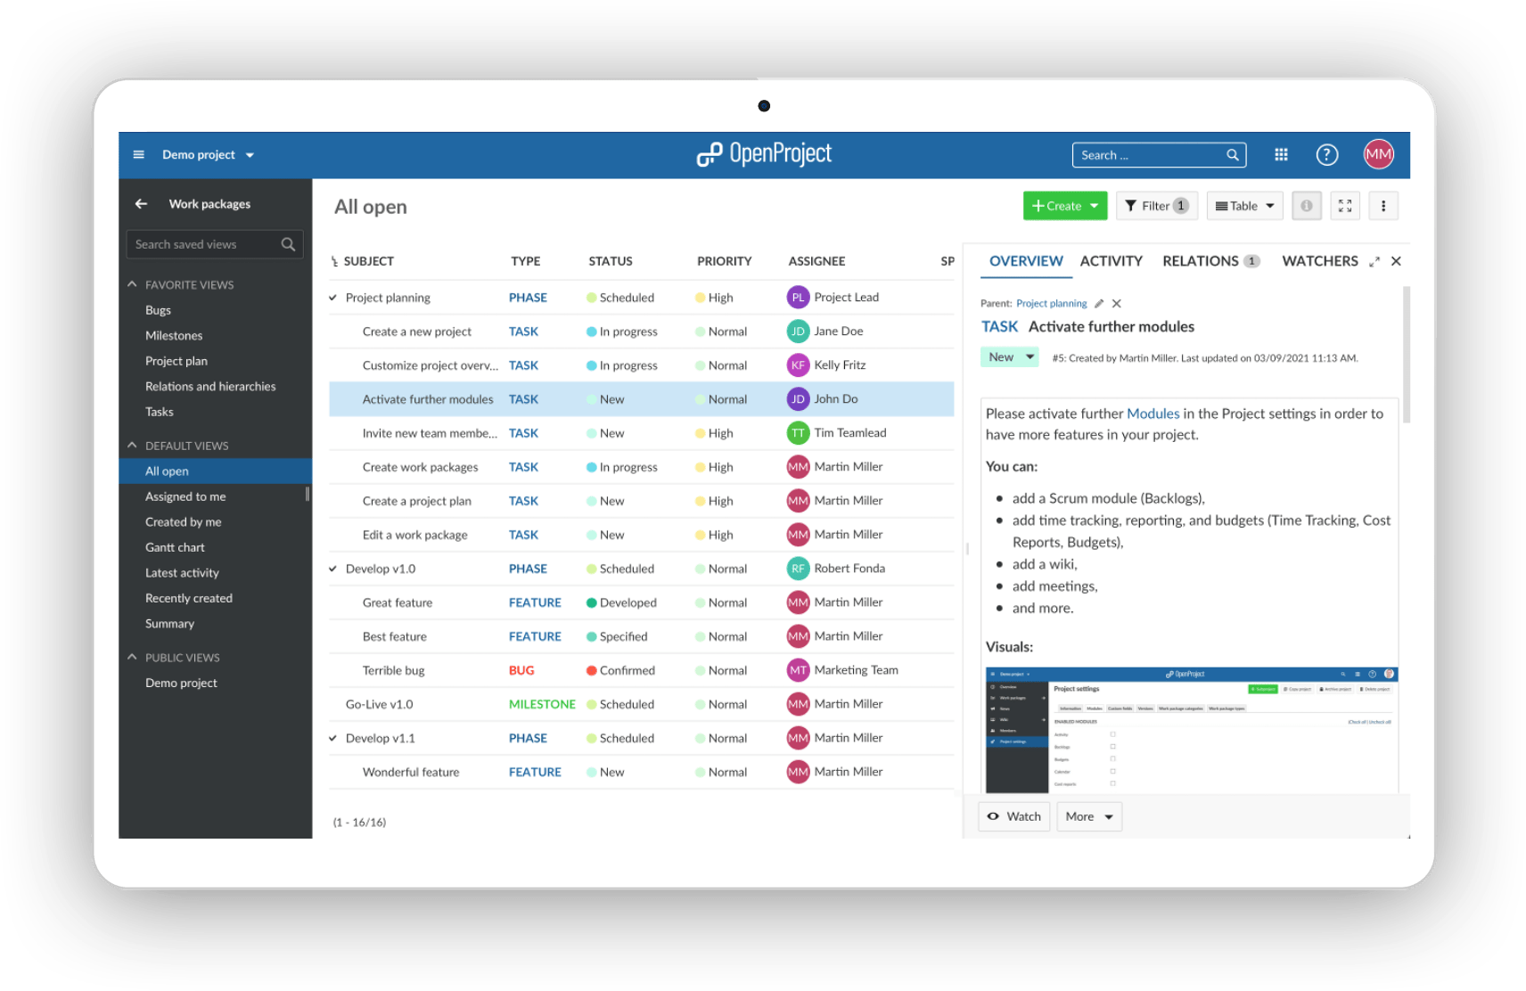Open the help question mark icon

[1326, 155]
